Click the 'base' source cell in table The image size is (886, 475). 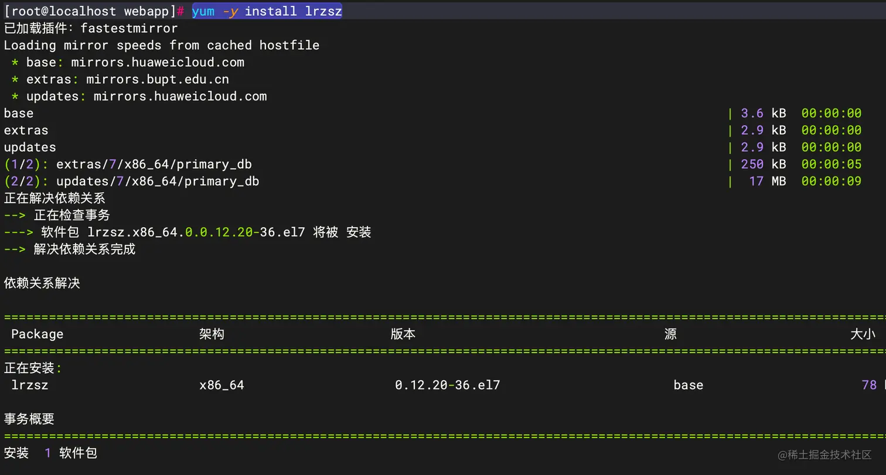tap(688, 385)
